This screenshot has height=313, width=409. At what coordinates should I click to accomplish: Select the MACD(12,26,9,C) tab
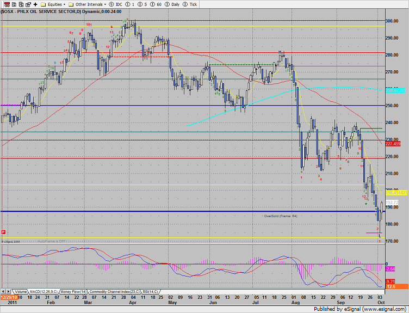tap(44, 292)
